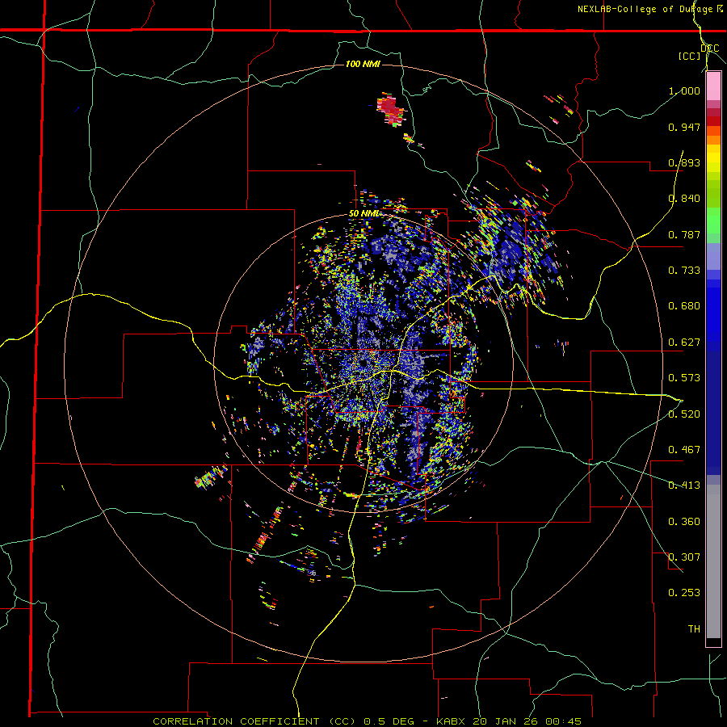
Task: Click the 0.627 scale value
Action: point(684,342)
